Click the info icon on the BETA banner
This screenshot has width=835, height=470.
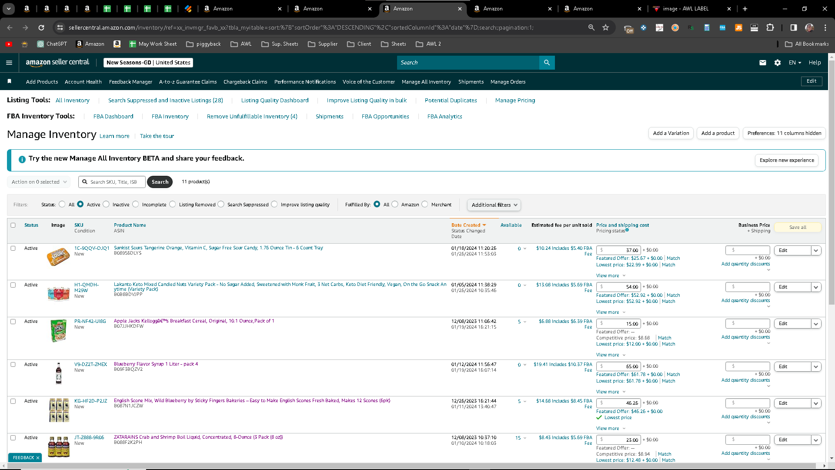22,159
